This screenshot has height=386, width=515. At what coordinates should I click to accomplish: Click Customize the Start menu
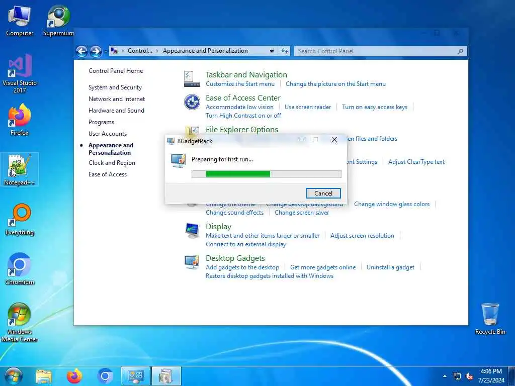point(240,84)
